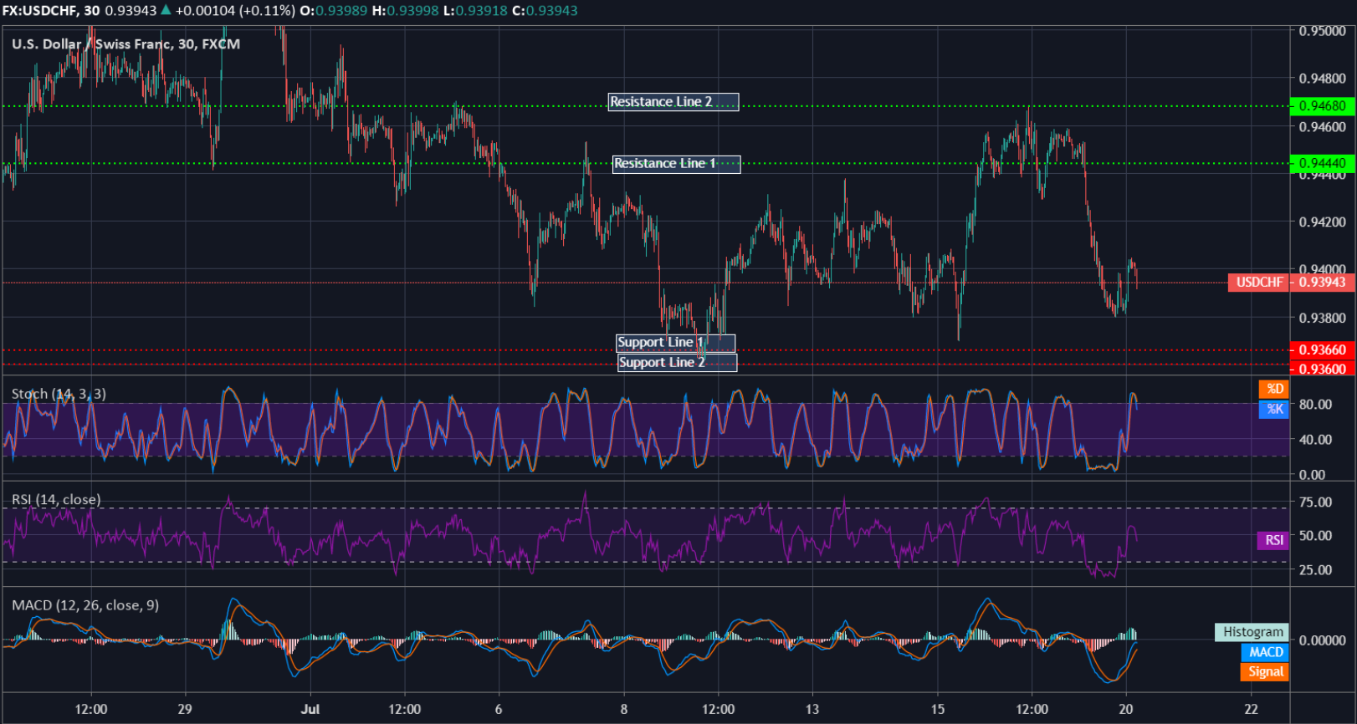This screenshot has height=724, width=1357.
Task: Click the blue MACD legend tag
Action: click(x=1266, y=652)
